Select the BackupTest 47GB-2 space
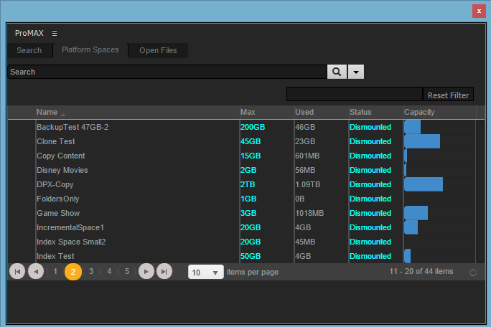 [73, 127]
